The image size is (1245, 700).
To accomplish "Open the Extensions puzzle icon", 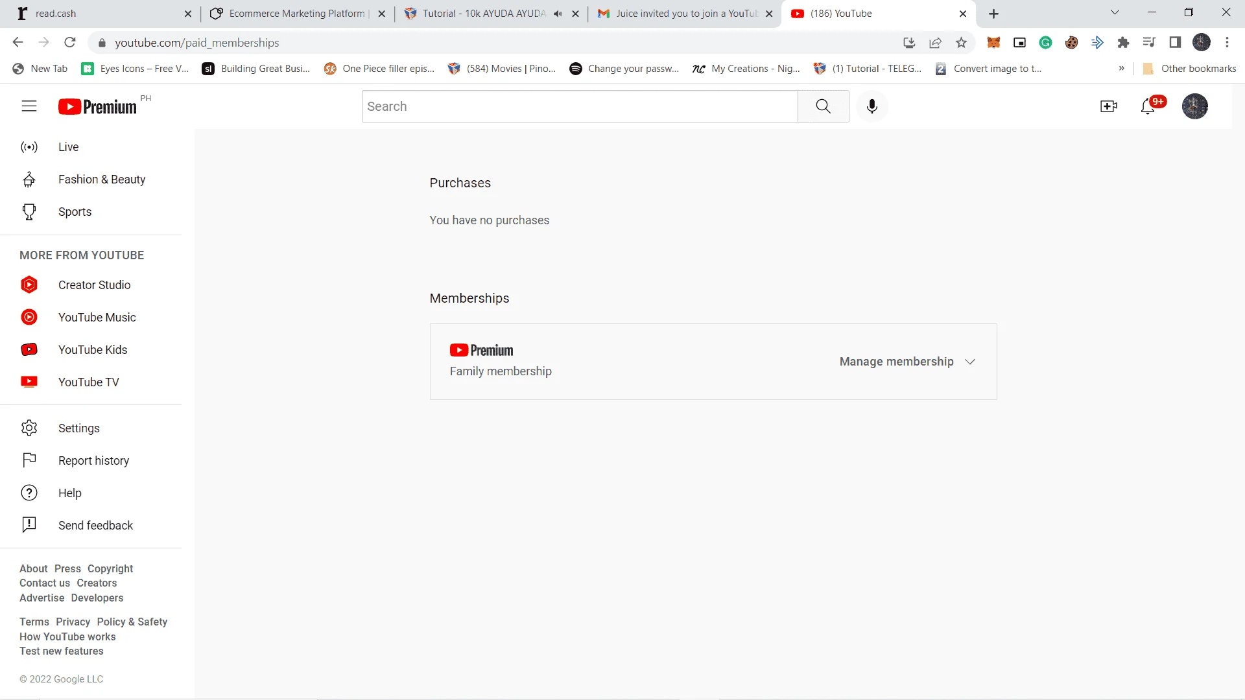I will pos(1123,43).
